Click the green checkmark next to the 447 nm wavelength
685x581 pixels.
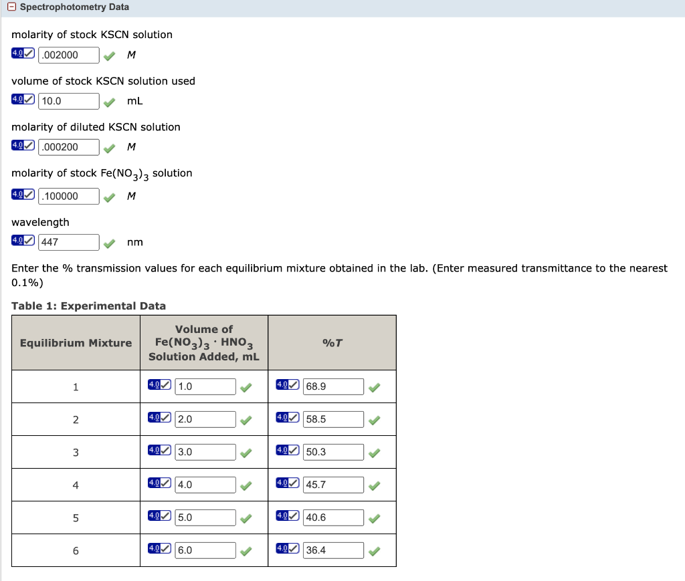[109, 242]
